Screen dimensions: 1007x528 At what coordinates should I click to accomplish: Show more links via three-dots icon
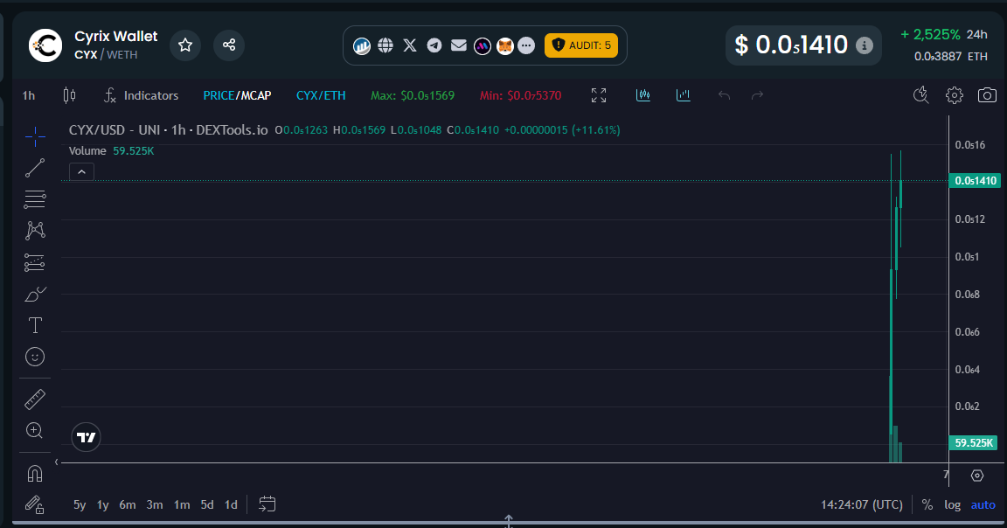point(526,45)
